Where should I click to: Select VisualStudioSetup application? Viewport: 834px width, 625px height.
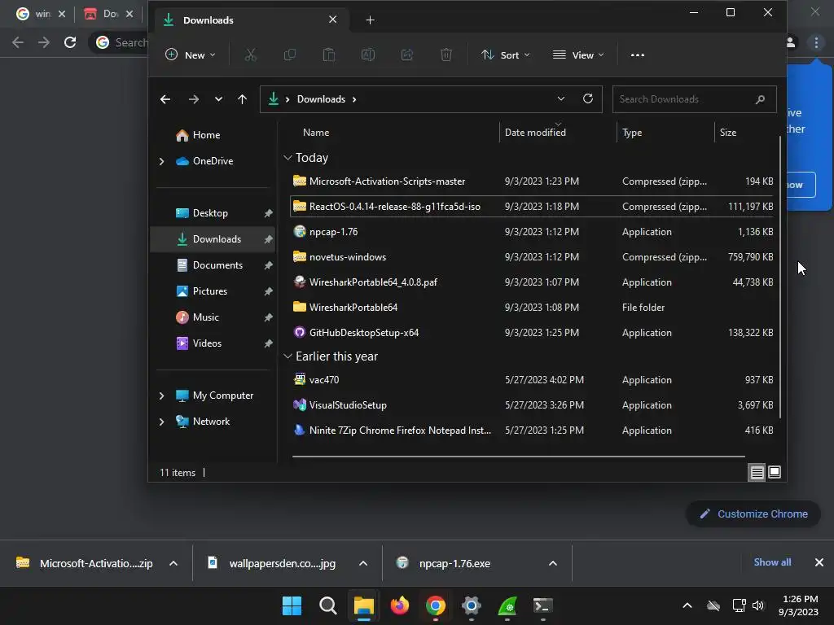(x=532, y=405)
